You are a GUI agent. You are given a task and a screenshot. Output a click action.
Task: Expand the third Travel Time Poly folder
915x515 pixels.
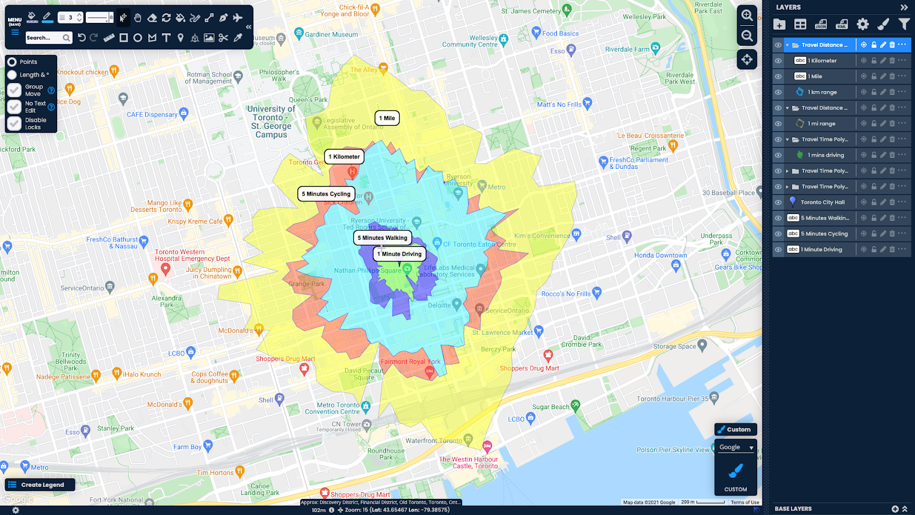tap(787, 187)
